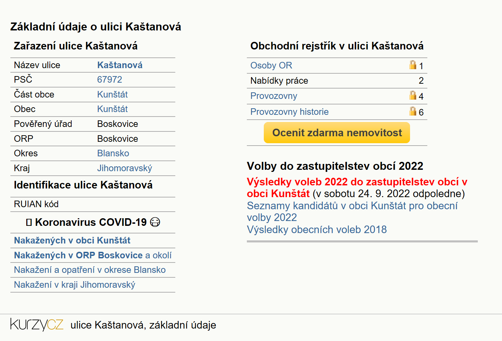502x341 pixels.
Task: Click the lock icon next to Provozovny historie
Action: pos(412,111)
